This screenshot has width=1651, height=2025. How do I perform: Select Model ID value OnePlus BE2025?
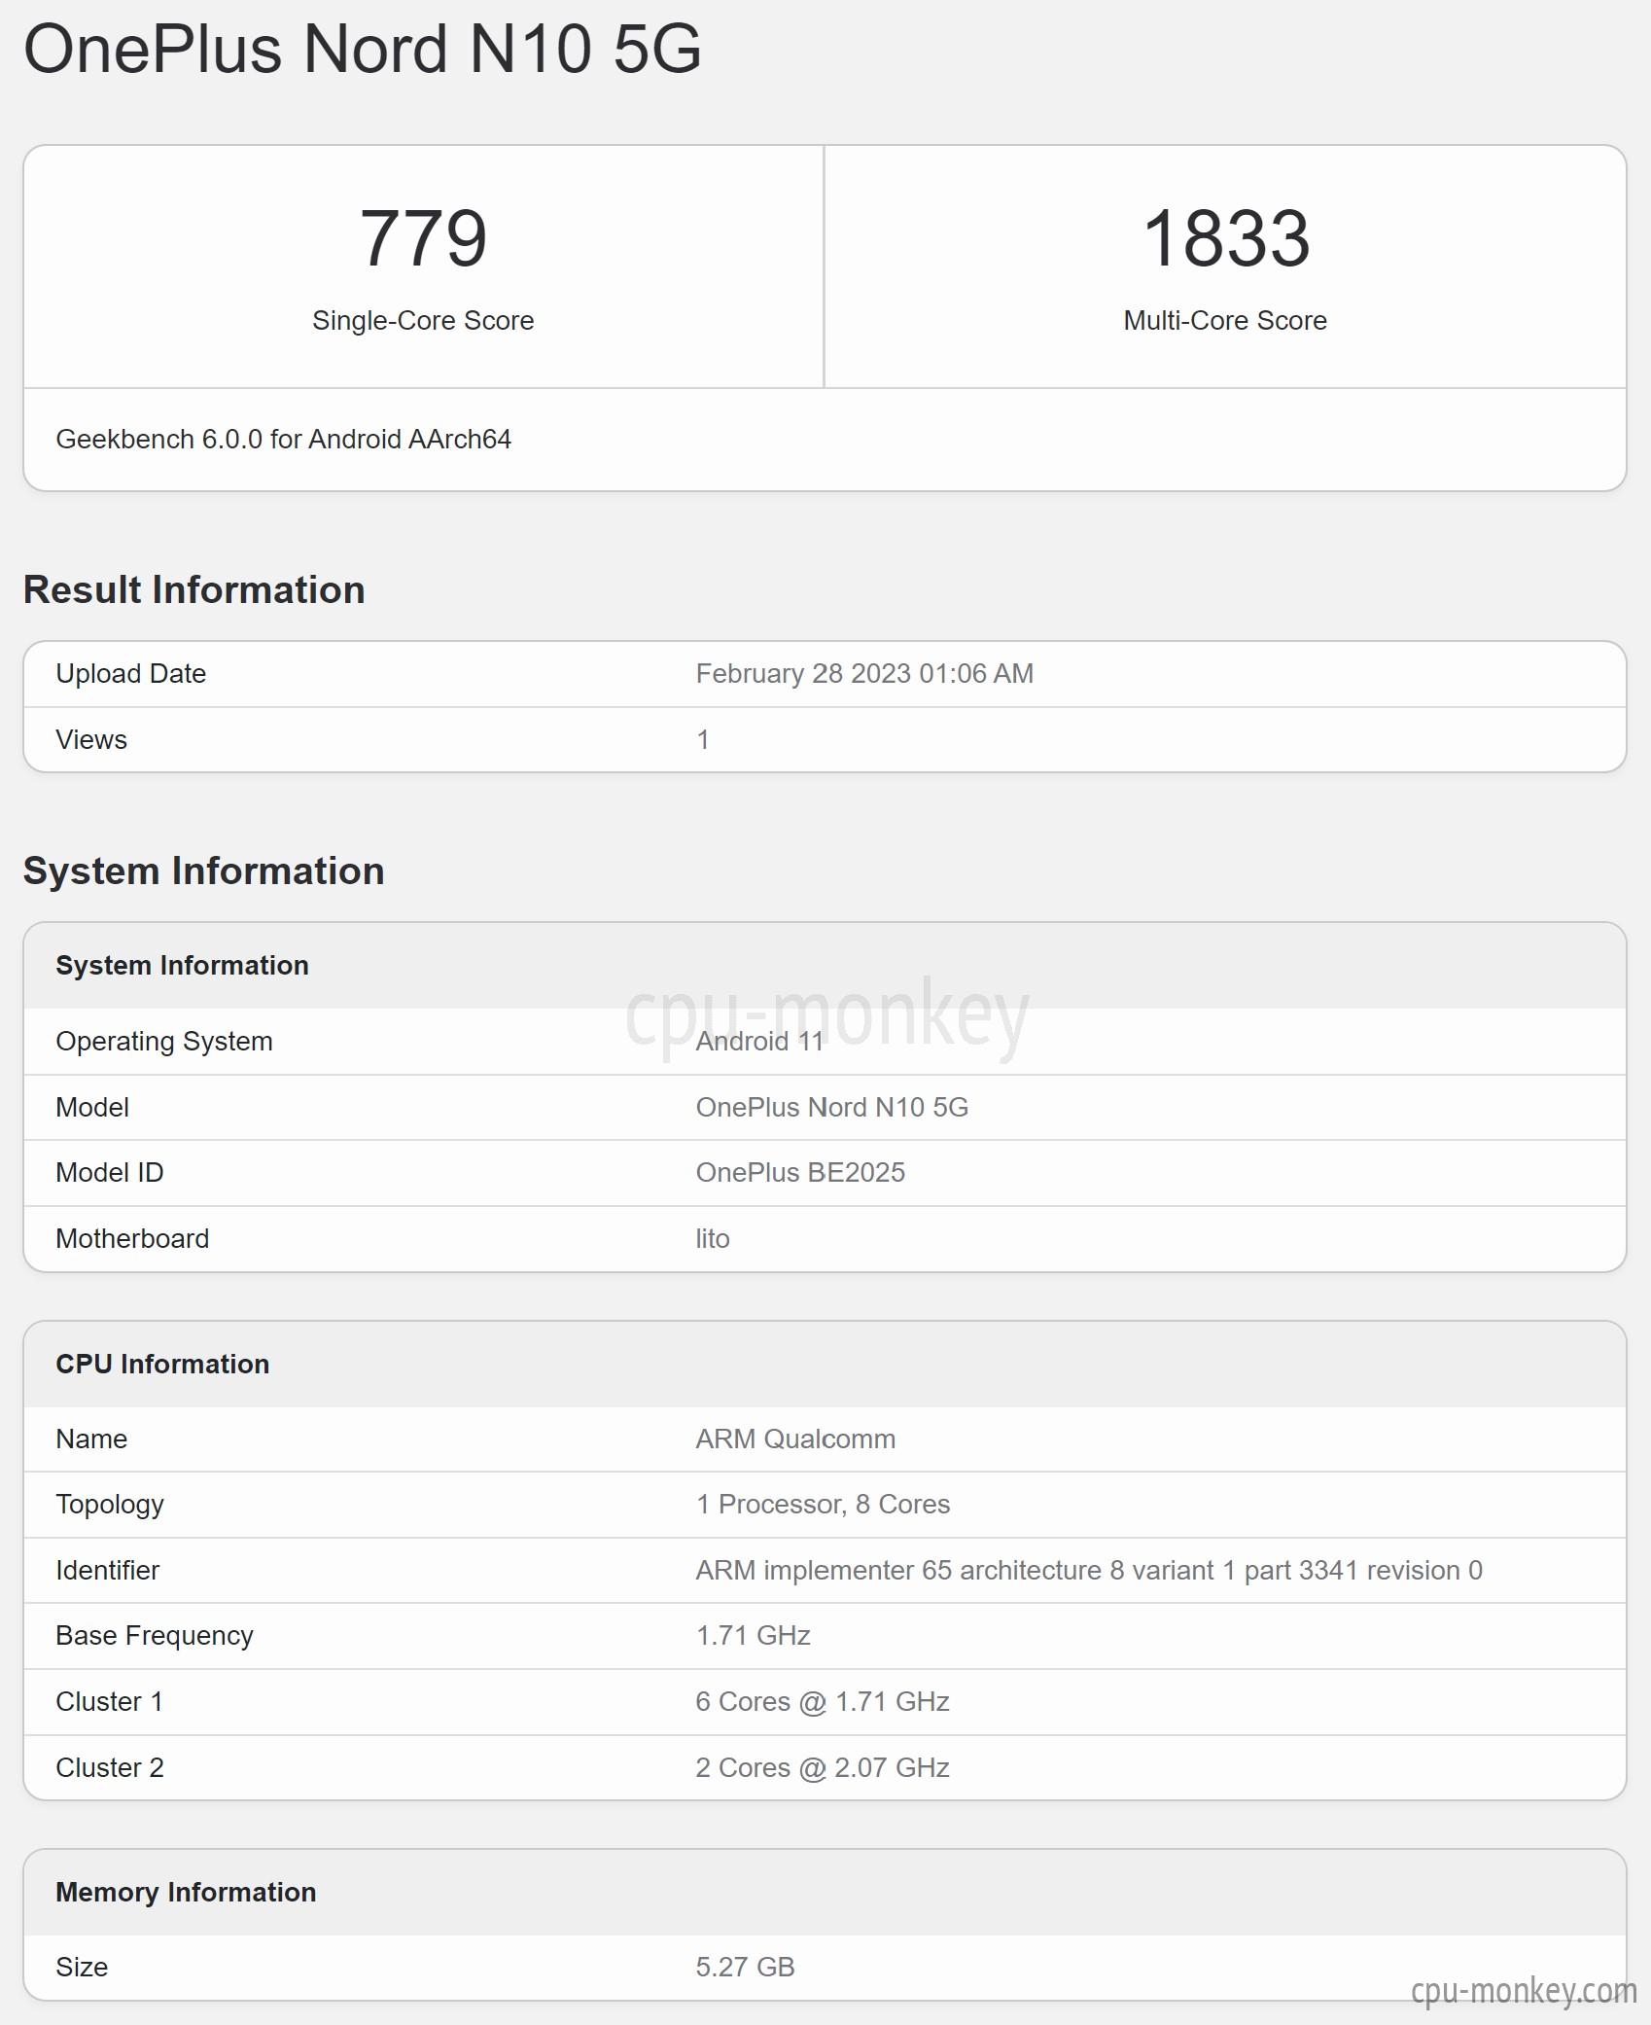(x=800, y=1173)
